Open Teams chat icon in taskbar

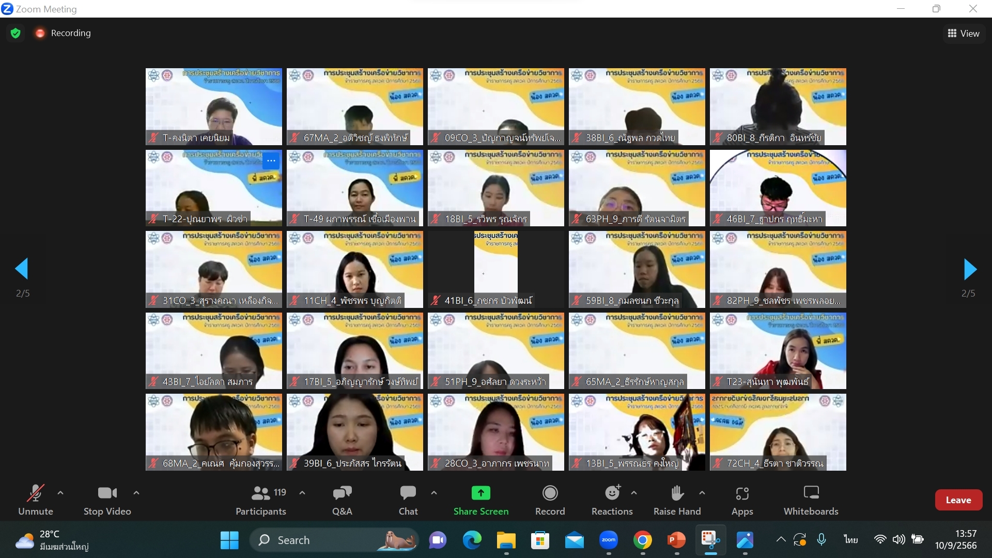click(438, 540)
